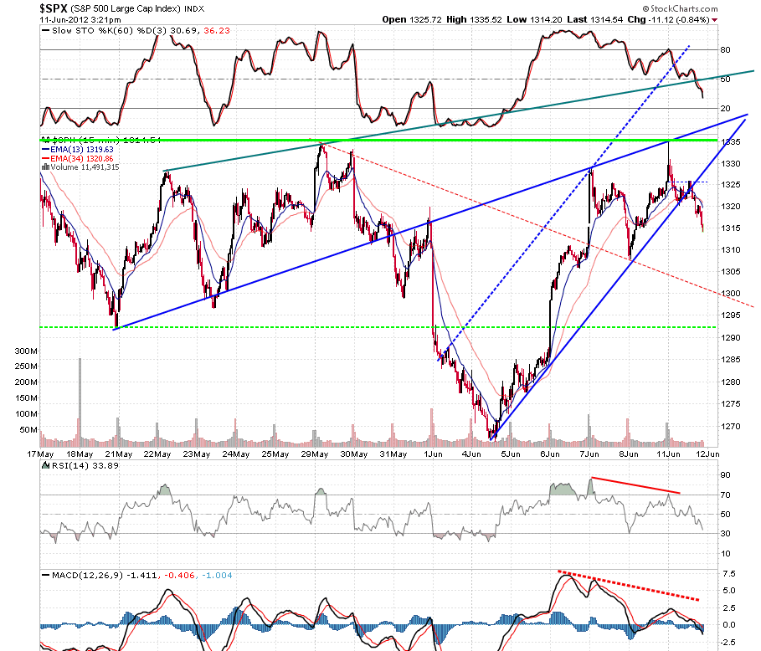Click the 20 level on the stochastic axis
Screen dimensions: 761x651
click(x=726, y=109)
